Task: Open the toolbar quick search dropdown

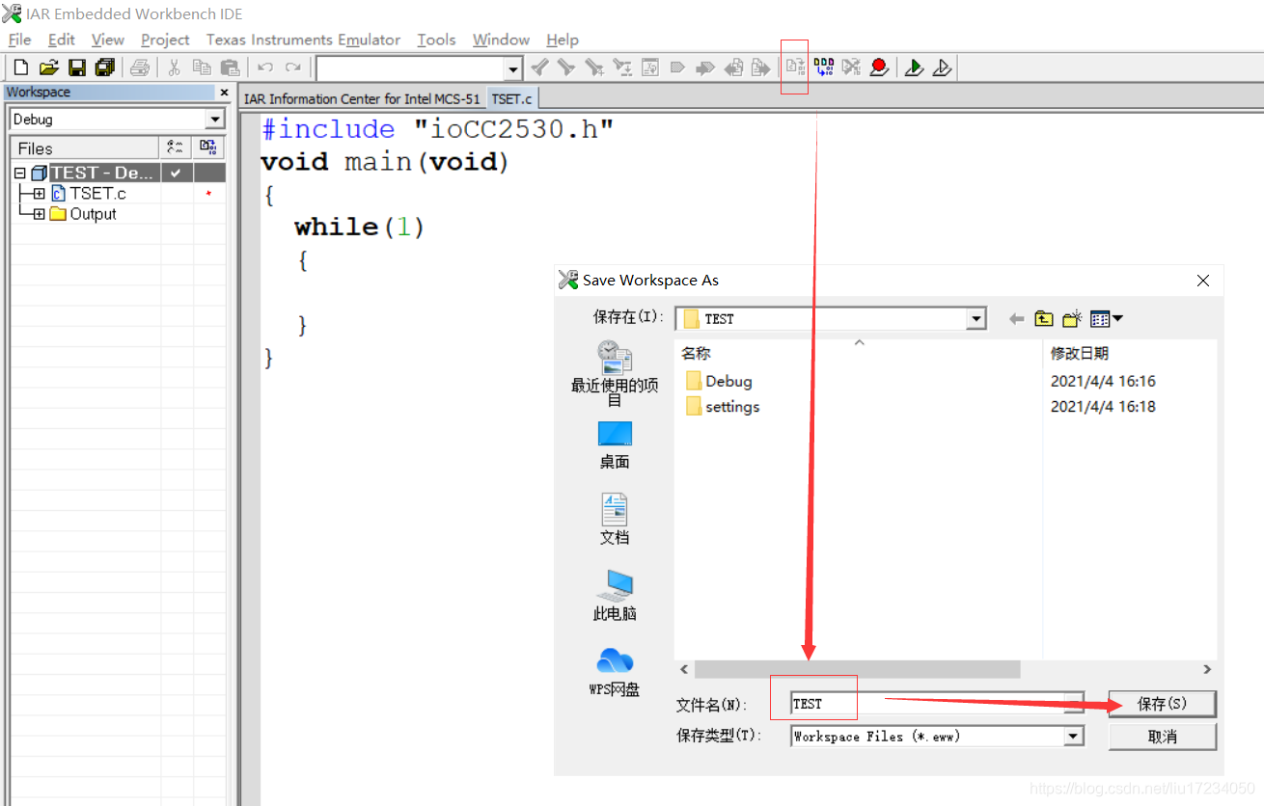Action: click(513, 68)
